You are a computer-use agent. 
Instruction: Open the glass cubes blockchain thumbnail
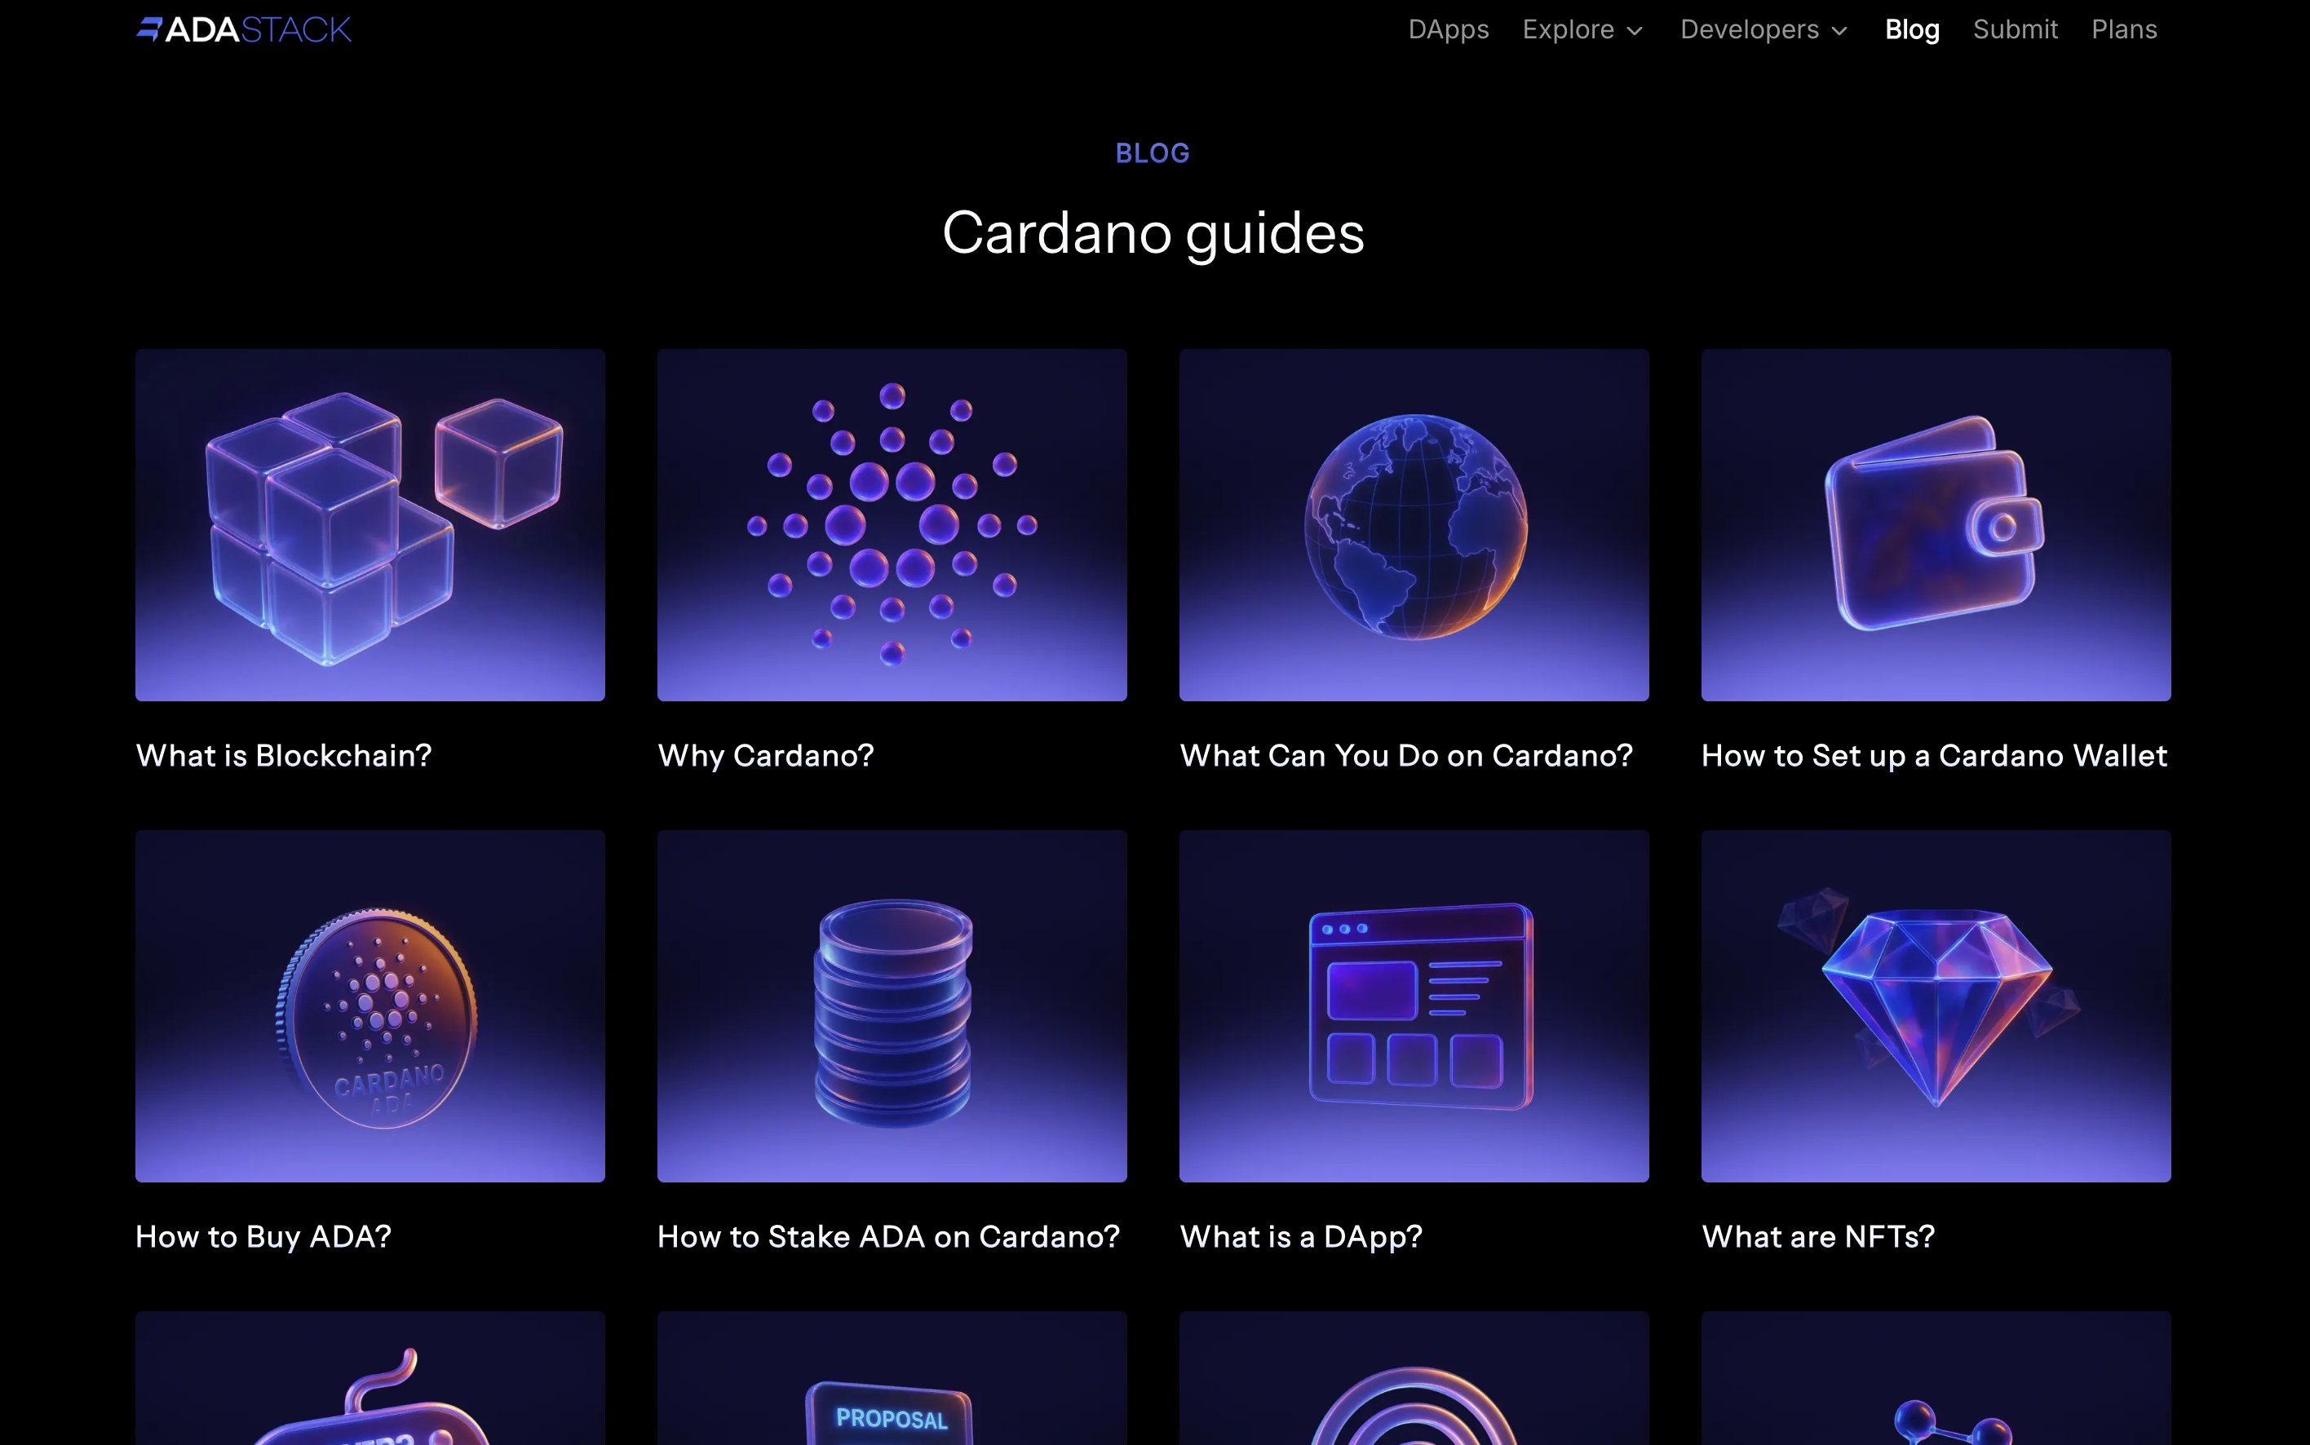point(370,524)
